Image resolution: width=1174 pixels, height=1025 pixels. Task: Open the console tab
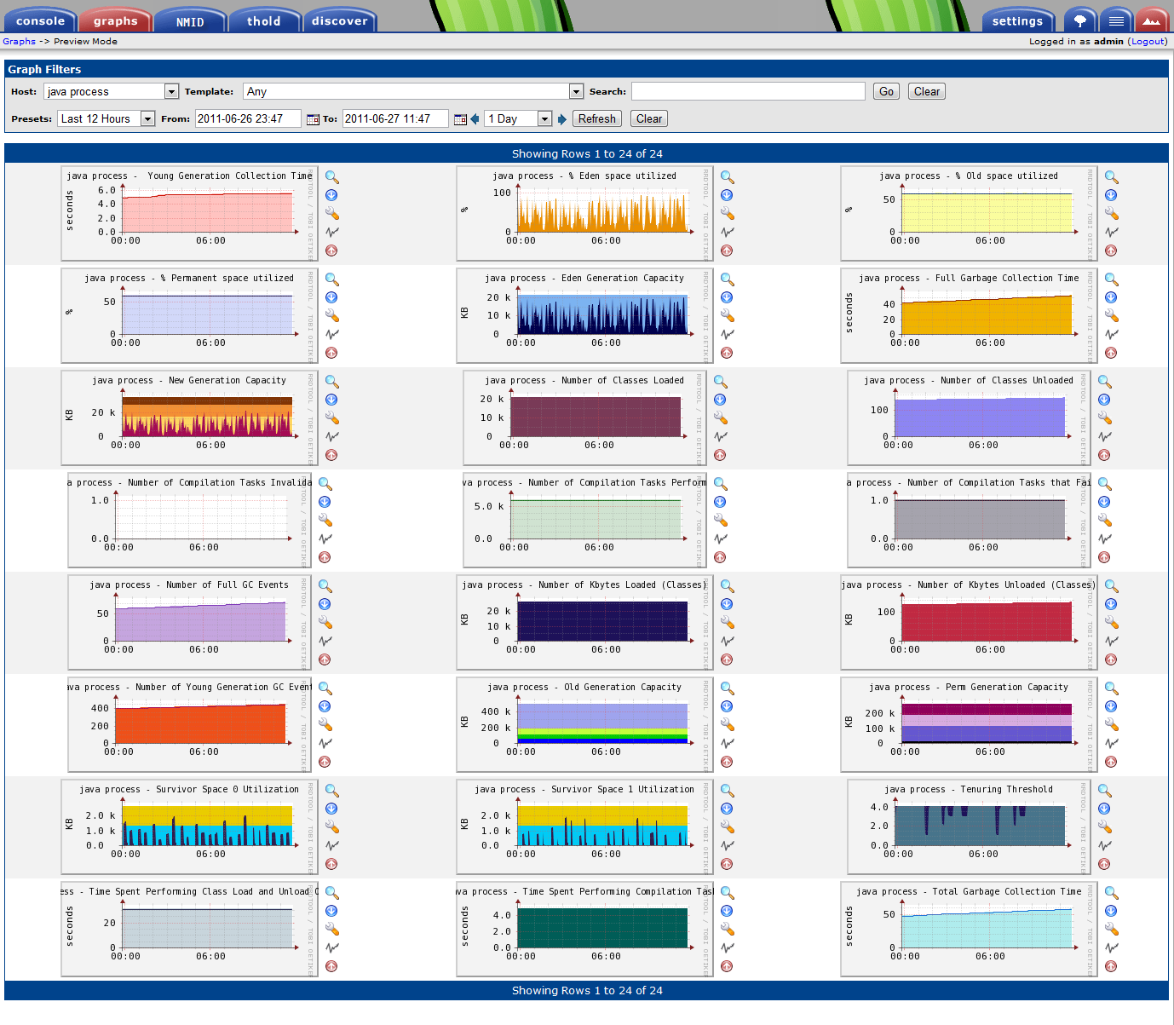pyautogui.click(x=40, y=20)
